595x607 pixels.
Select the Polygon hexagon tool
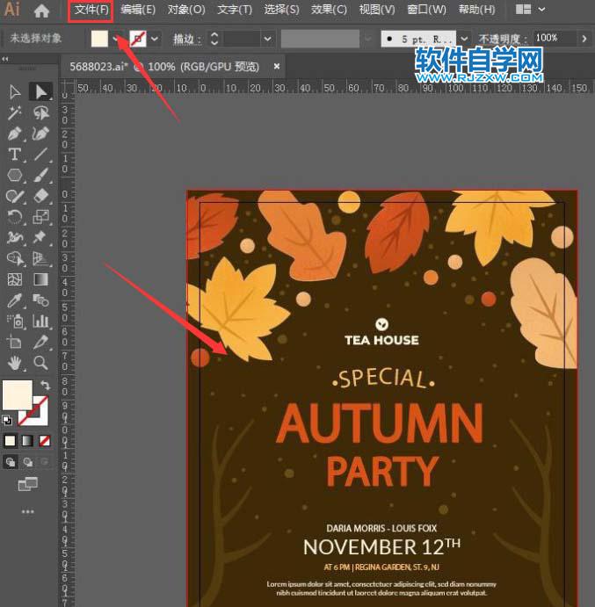pos(15,175)
